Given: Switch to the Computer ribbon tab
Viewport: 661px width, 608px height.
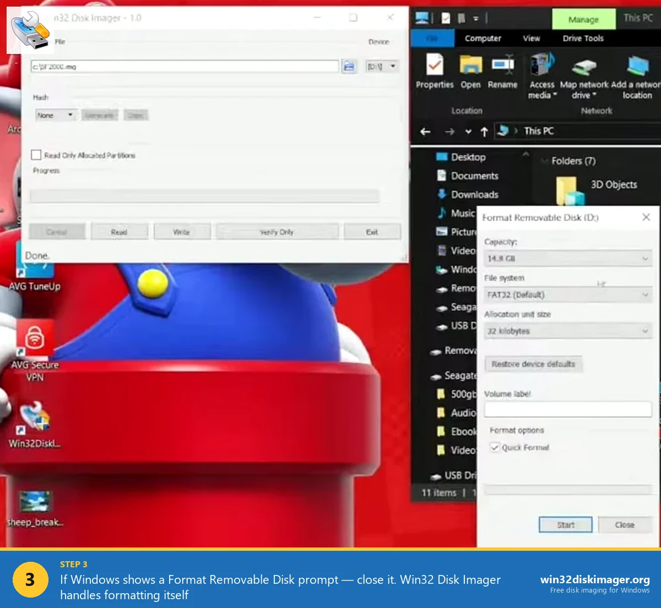Looking at the screenshot, I should point(483,38).
